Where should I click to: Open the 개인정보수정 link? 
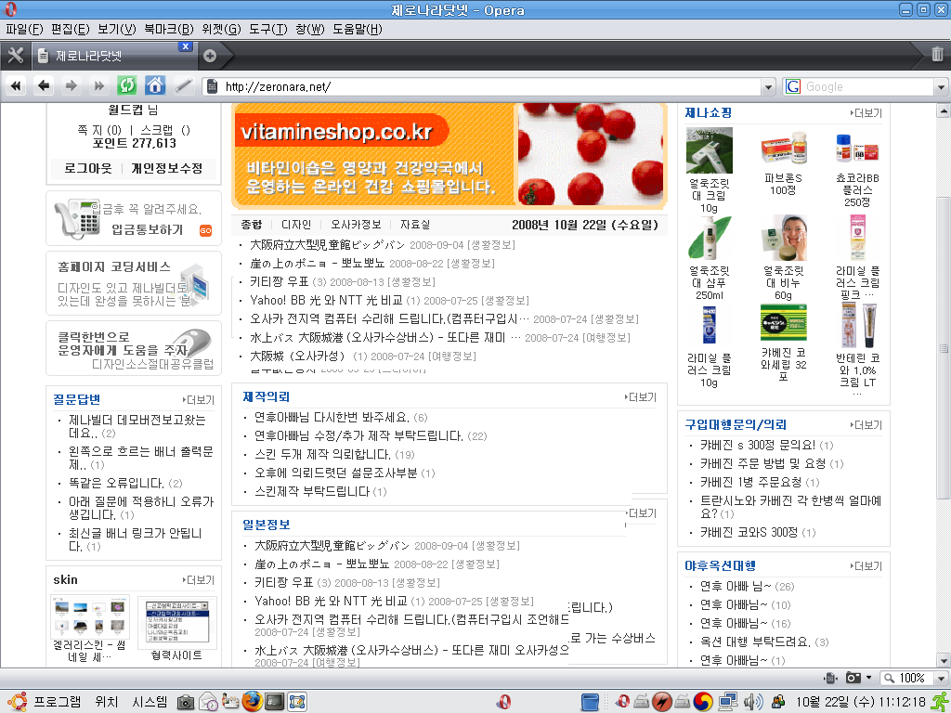click(166, 168)
